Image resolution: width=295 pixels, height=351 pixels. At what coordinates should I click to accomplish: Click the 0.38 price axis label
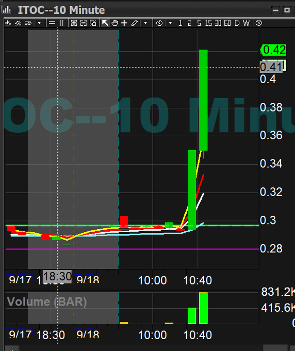[271, 107]
